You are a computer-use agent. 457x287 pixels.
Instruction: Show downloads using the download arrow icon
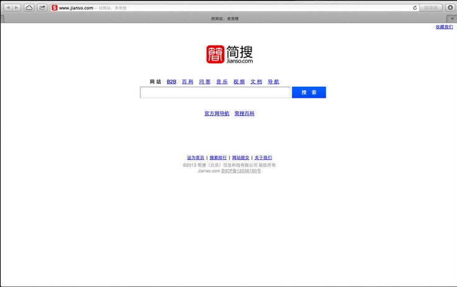tap(450, 8)
